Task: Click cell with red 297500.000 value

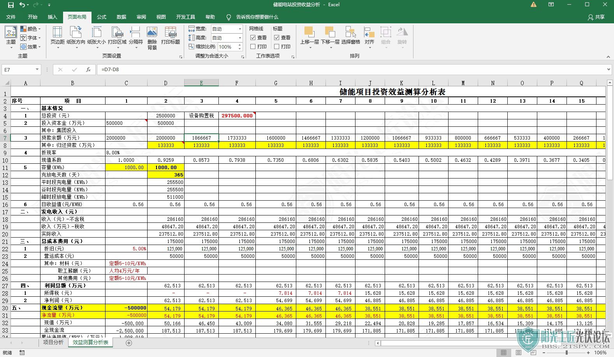Action: (x=237, y=115)
